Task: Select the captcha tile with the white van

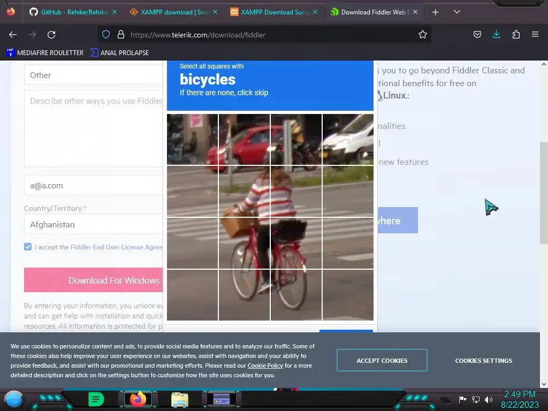Action: click(x=348, y=140)
